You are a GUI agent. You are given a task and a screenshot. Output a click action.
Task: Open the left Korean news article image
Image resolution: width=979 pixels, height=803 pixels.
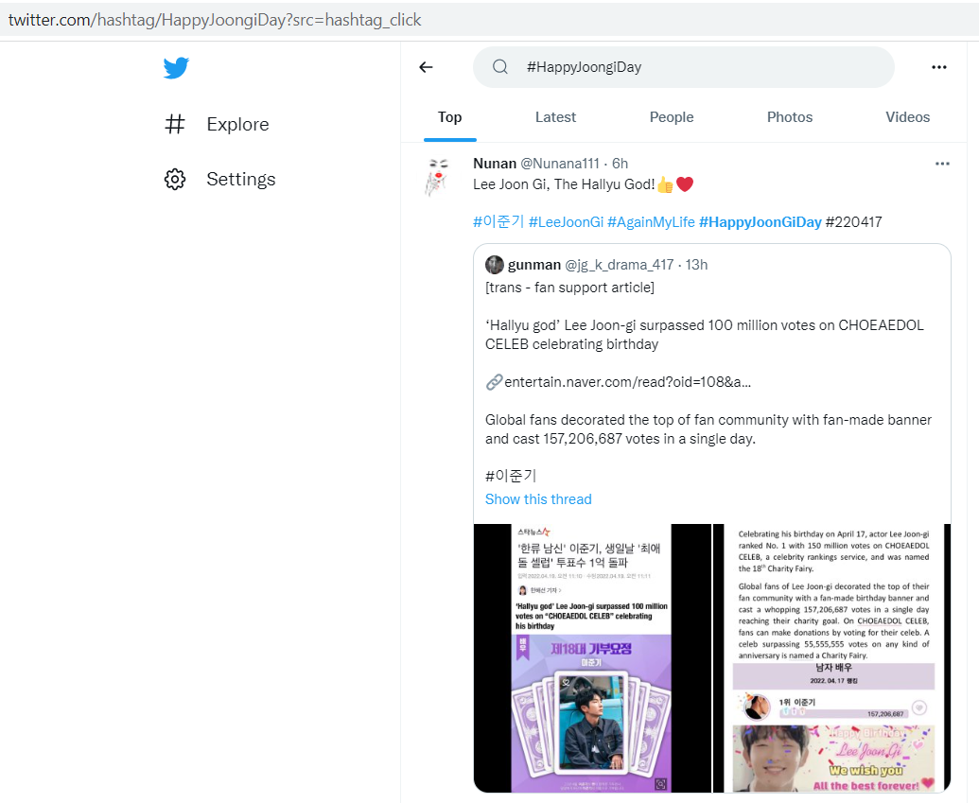coord(592,658)
